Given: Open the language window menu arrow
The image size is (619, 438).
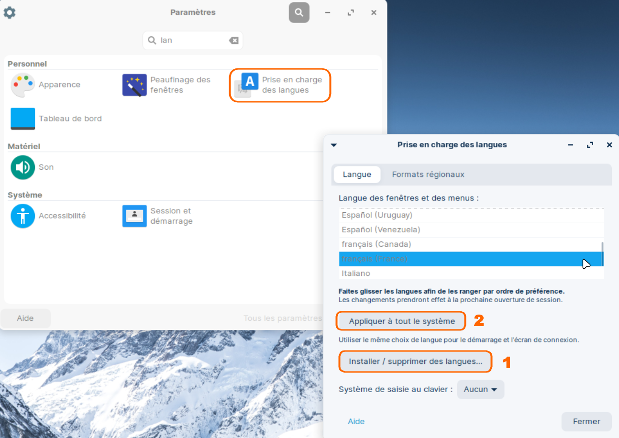Looking at the screenshot, I should (x=334, y=145).
